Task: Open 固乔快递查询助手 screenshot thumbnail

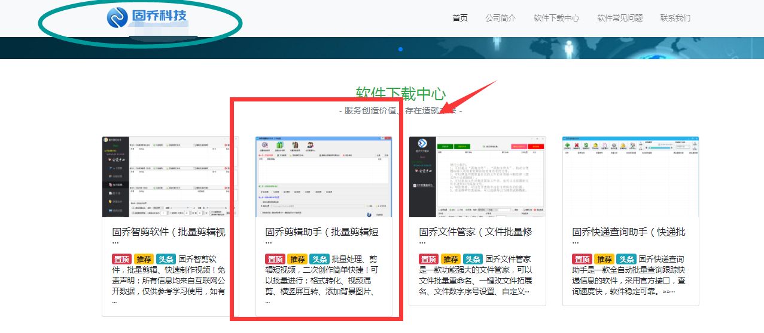Action: click(631, 177)
